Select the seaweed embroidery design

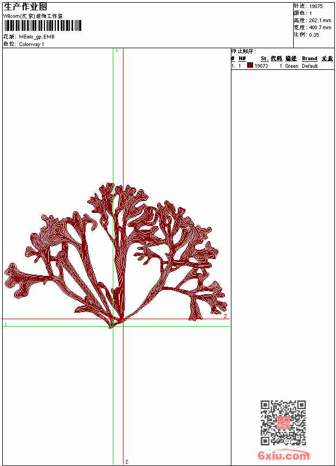click(116, 256)
